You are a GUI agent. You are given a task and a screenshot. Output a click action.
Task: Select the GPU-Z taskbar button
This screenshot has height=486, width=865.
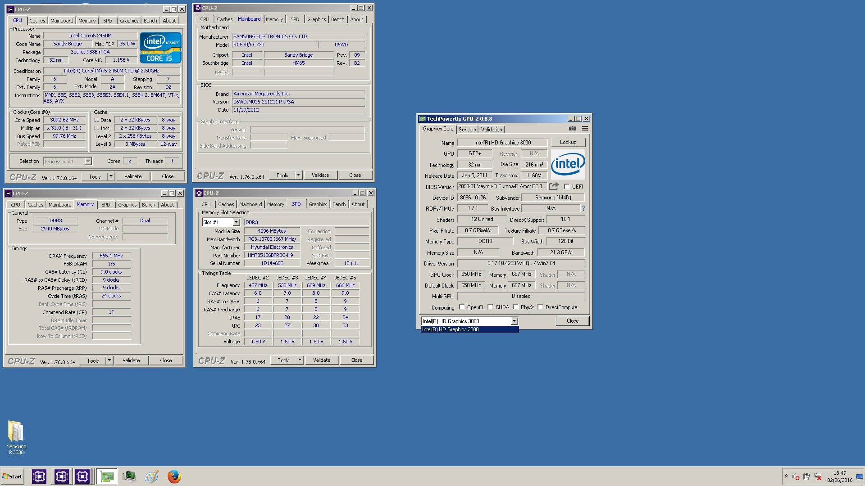[x=107, y=477]
